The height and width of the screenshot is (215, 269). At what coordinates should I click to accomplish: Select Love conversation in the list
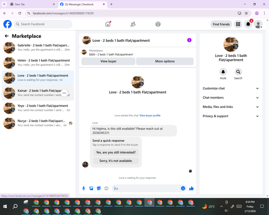(x=38, y=78)
